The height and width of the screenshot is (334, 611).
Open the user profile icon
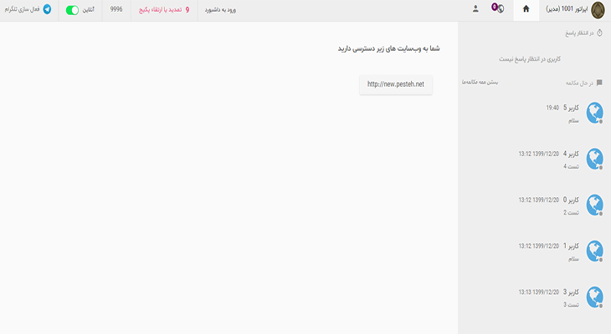475,9
